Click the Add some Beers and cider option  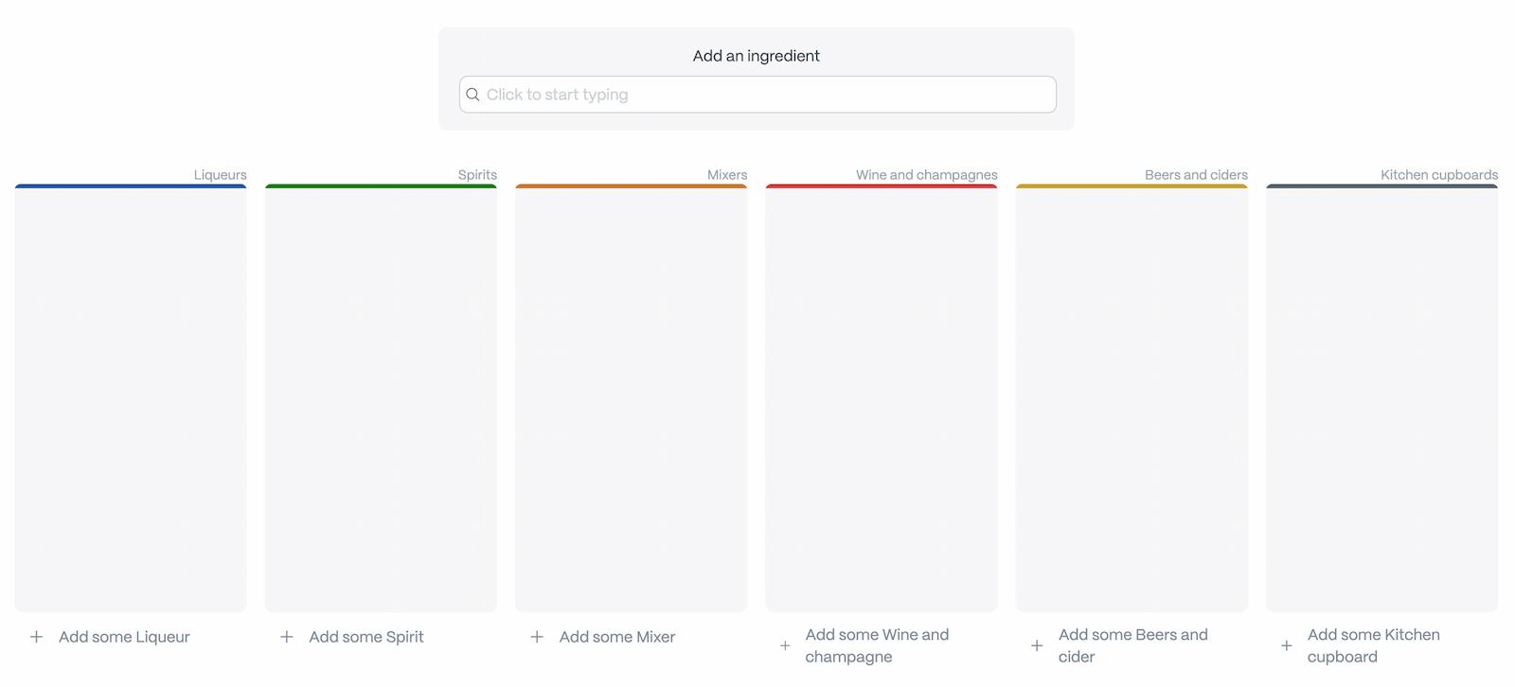coord(1133,645)
